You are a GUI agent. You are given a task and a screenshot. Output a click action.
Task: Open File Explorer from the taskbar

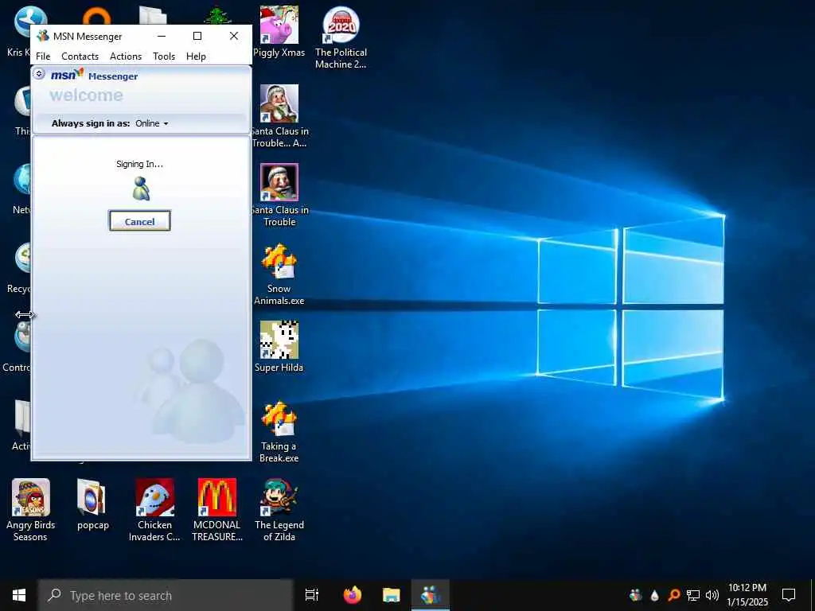pyautogui.click(x=391, y=595)
